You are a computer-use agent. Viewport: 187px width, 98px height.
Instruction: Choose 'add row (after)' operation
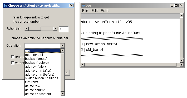pyautogui.click(x=35, y=67)
